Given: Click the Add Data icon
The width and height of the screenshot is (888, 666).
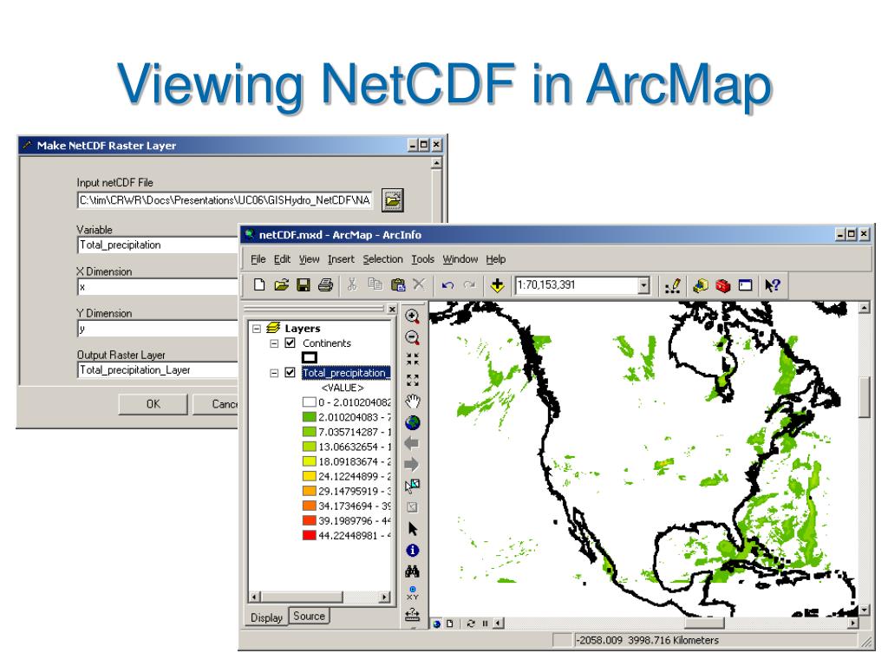Looking at the screenshot, I should (x=497, y=285).
